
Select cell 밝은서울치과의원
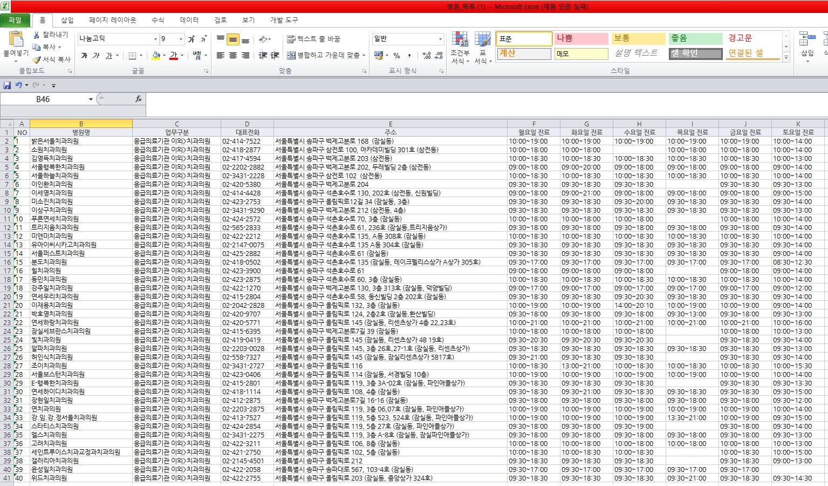[x=81, y=141]
